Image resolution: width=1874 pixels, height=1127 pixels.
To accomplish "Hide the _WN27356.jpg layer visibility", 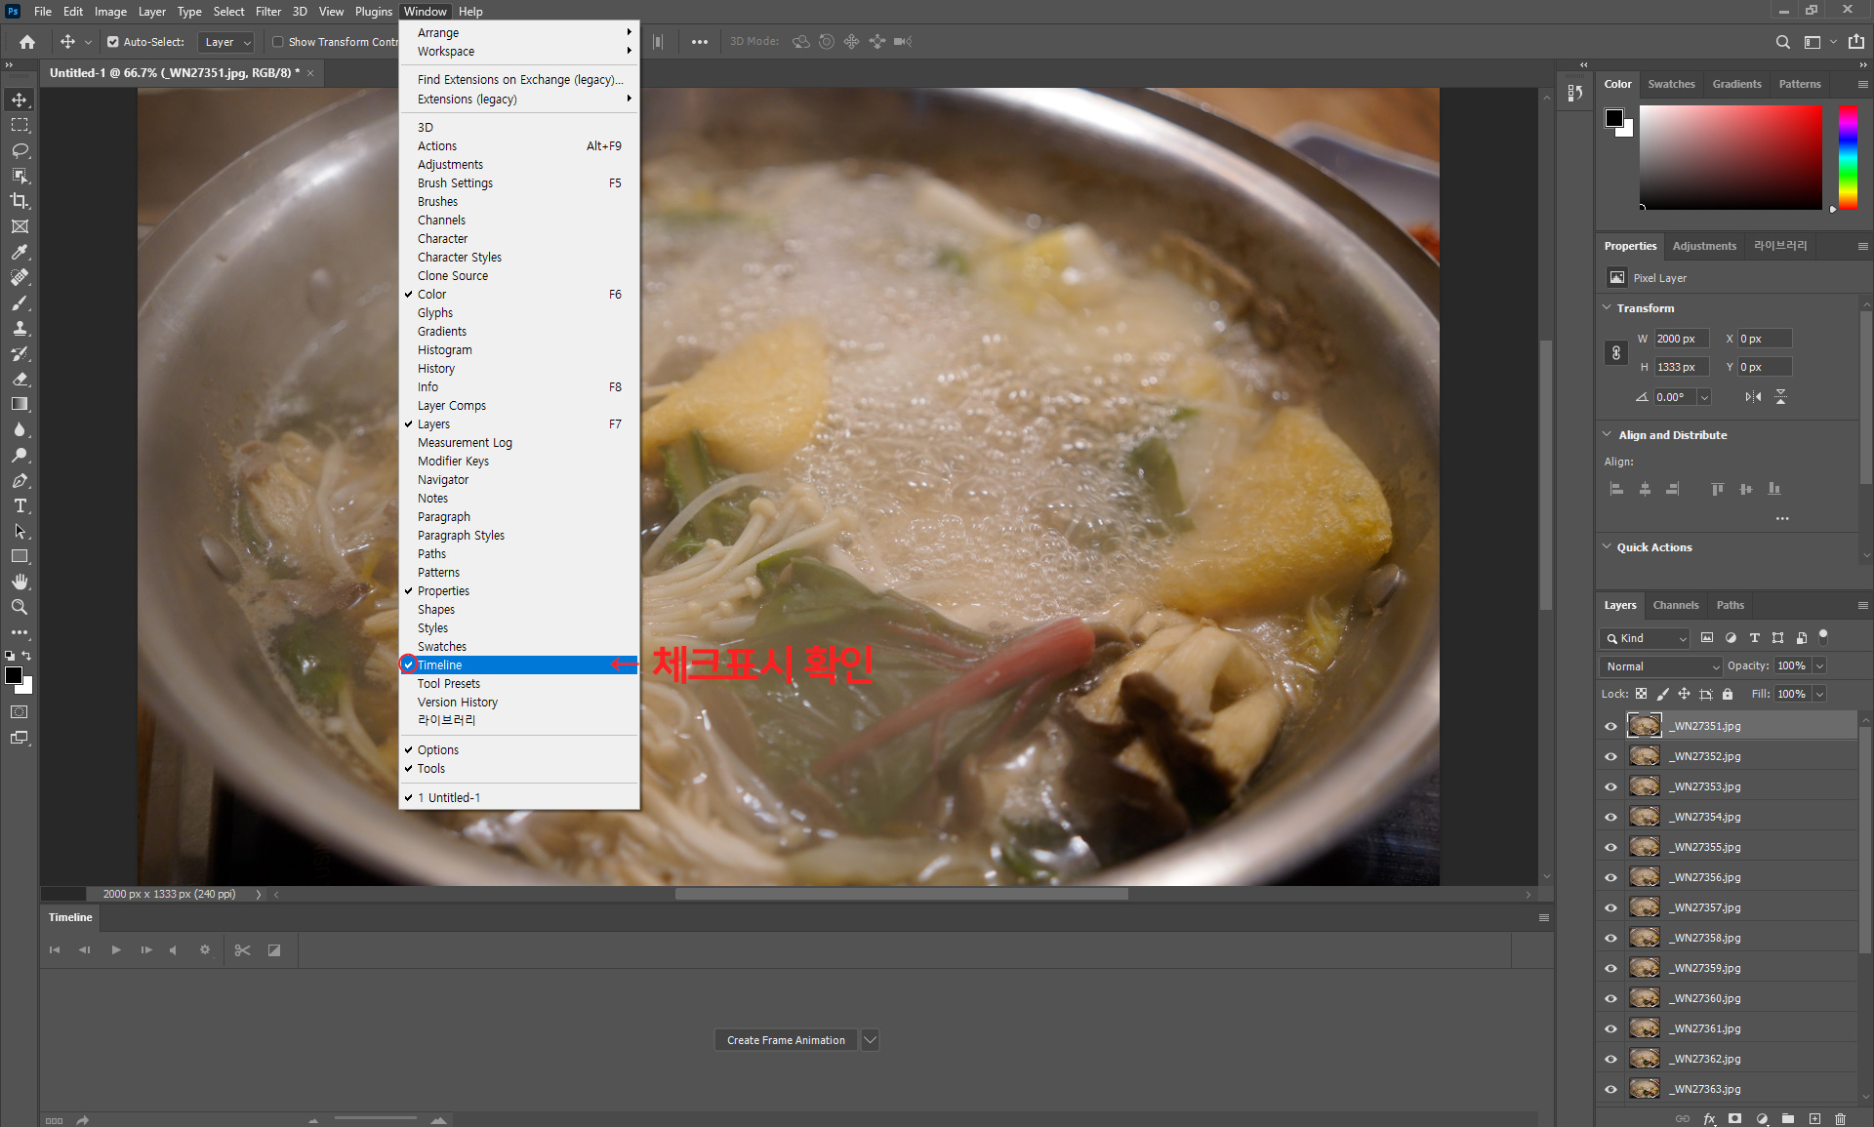I will point(1610,877).
